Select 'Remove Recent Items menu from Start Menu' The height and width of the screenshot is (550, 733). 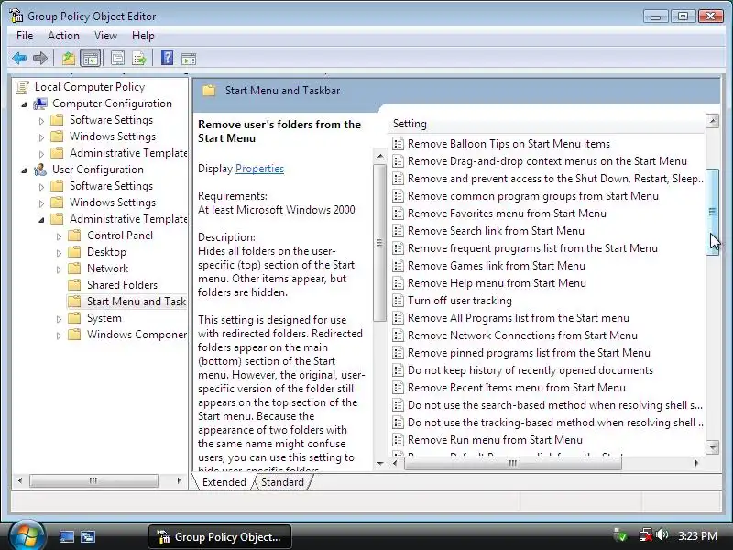516,387
